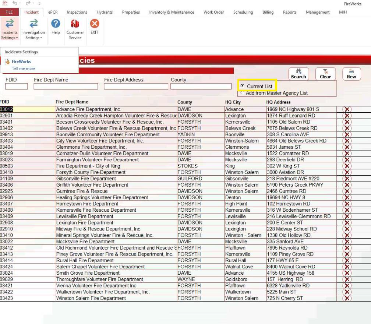Image resolution: width=371 pixels, height=324 pixels.
Task: Remove the Arcadia-Reedy Creek-Hampton row
Action: tap(347, 116)
